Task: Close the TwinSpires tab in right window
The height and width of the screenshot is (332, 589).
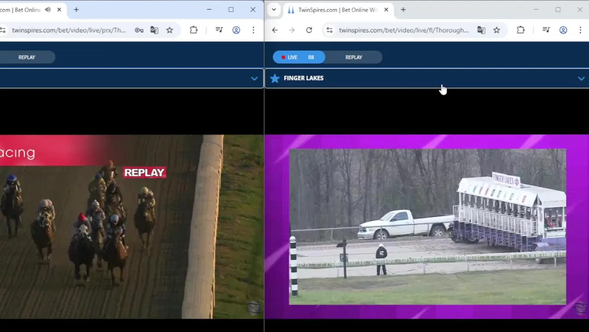Action: click(386, 10)
